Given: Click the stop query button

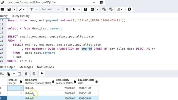Looking at the screenshot, I should click(x=67, y=9).
